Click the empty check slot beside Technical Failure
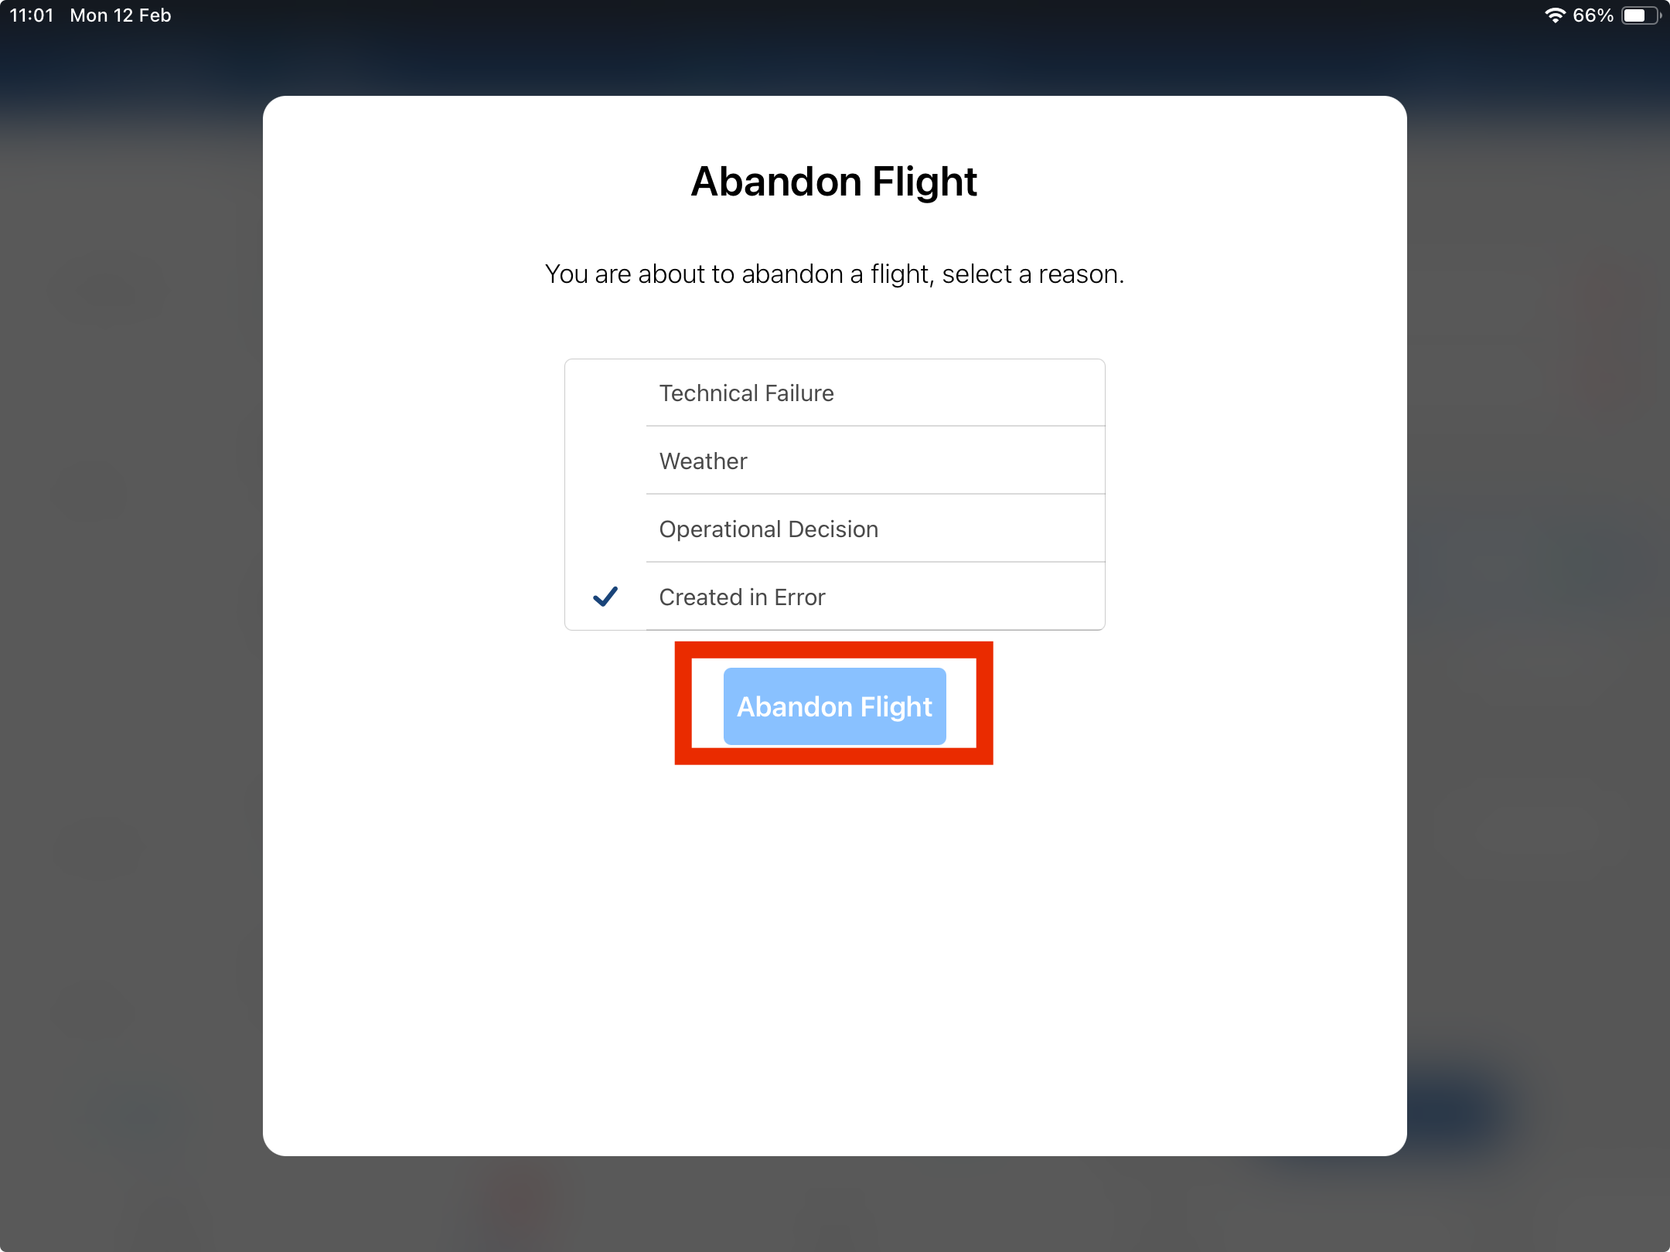Viewport: 1670px width, 1252px height. tap(605, 393)
